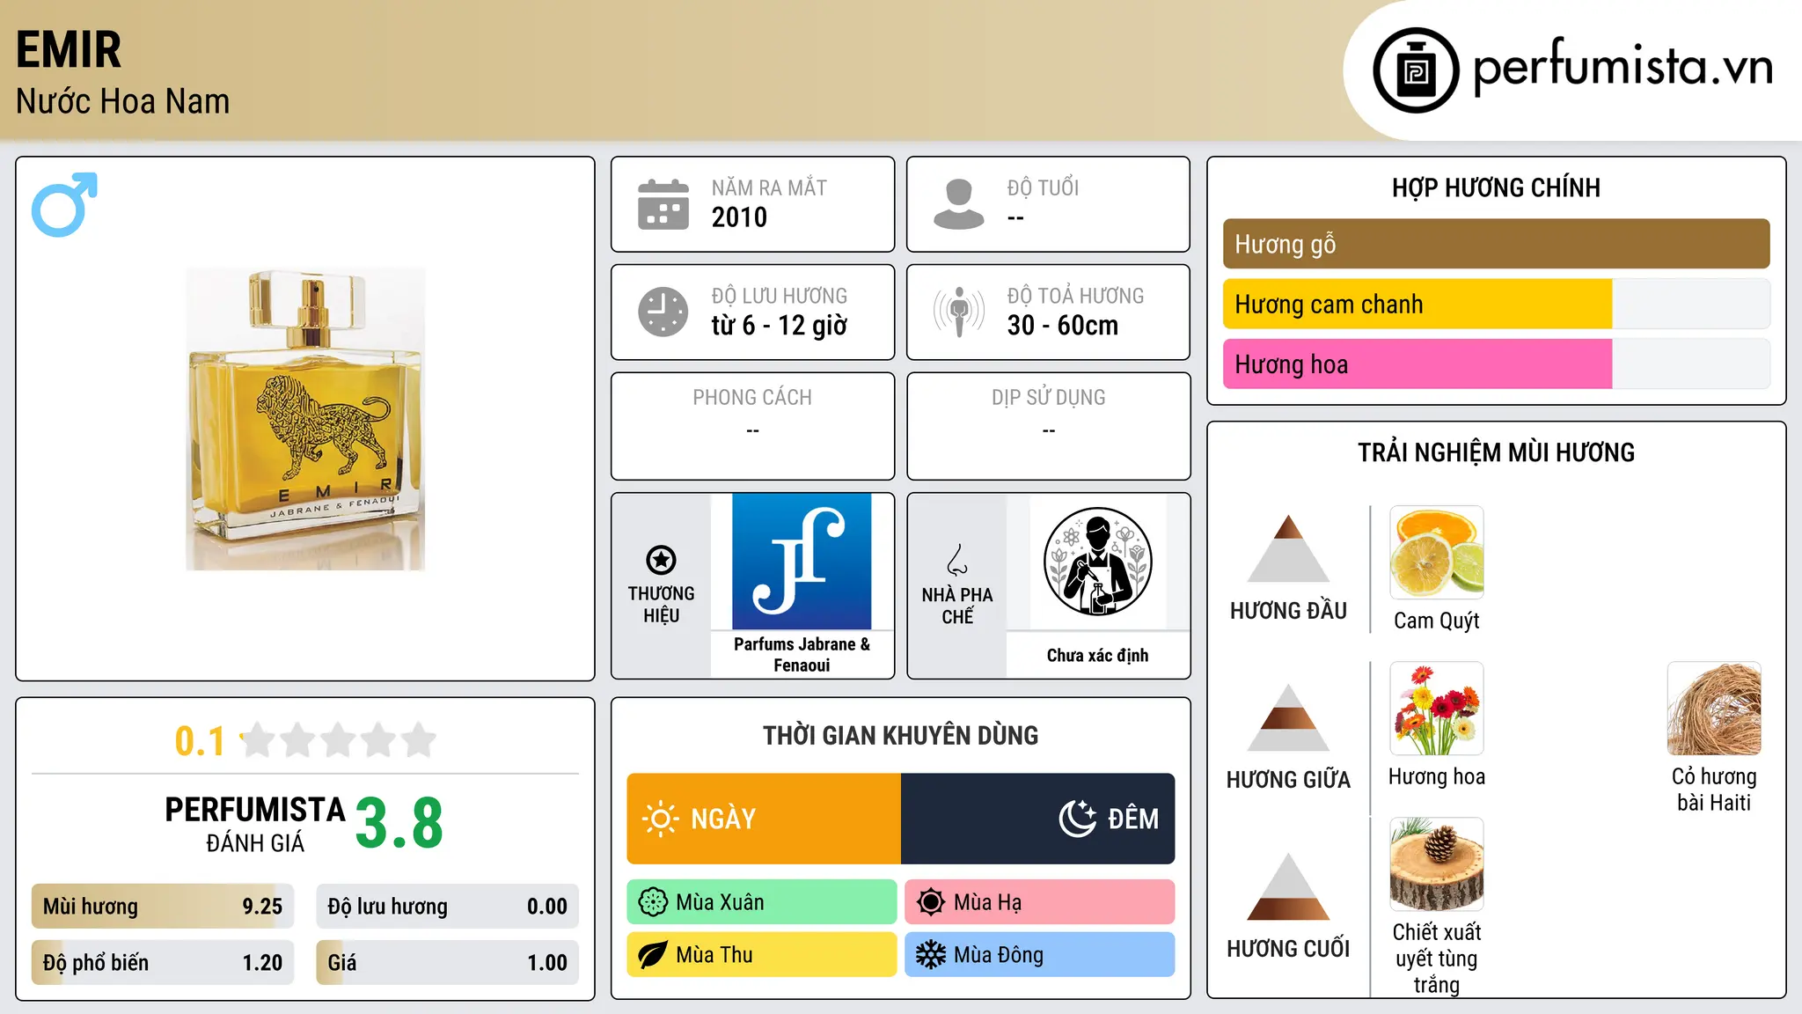
Task: Select the Đêm nighttime segment
Action: (x=1037, y=819)
